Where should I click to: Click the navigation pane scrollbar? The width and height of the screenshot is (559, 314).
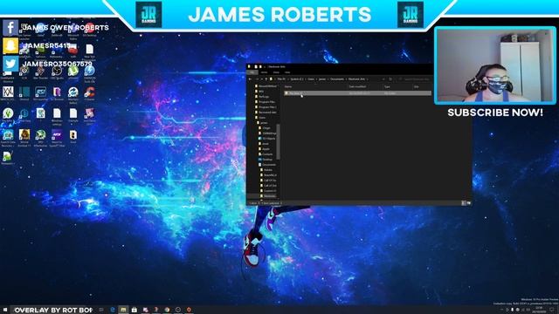click(x=278, y=141)
